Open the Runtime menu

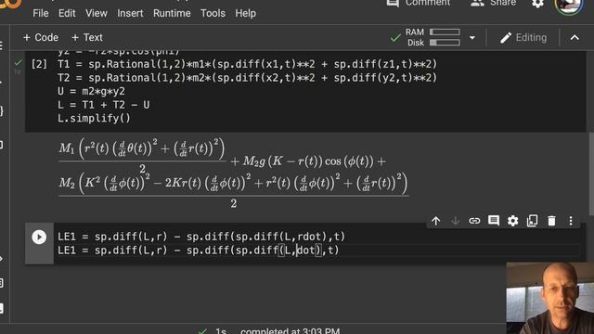[x=172, y=13]
